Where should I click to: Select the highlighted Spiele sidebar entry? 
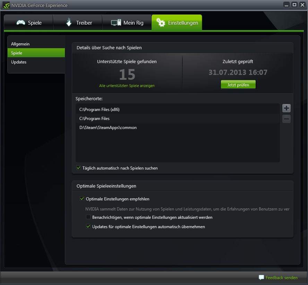[17, 53]
